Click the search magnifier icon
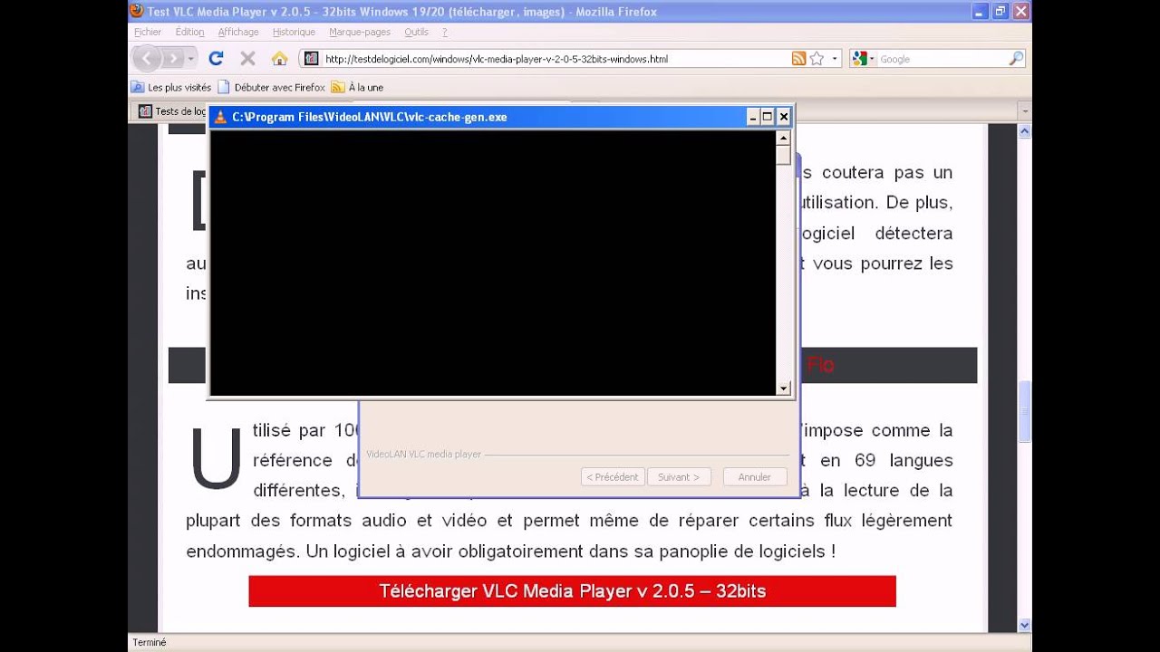 pos(1016,59)
